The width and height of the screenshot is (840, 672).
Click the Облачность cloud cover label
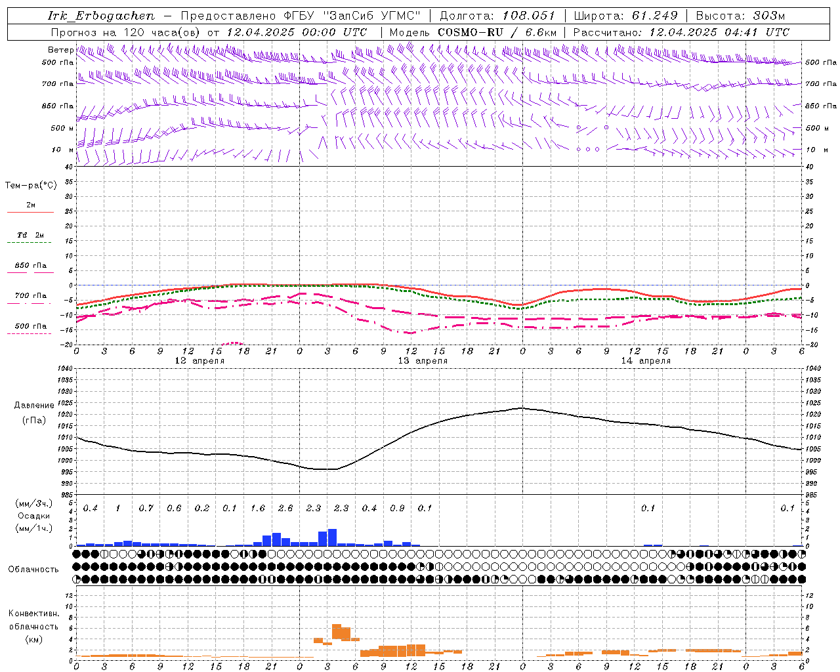(33, 570)
